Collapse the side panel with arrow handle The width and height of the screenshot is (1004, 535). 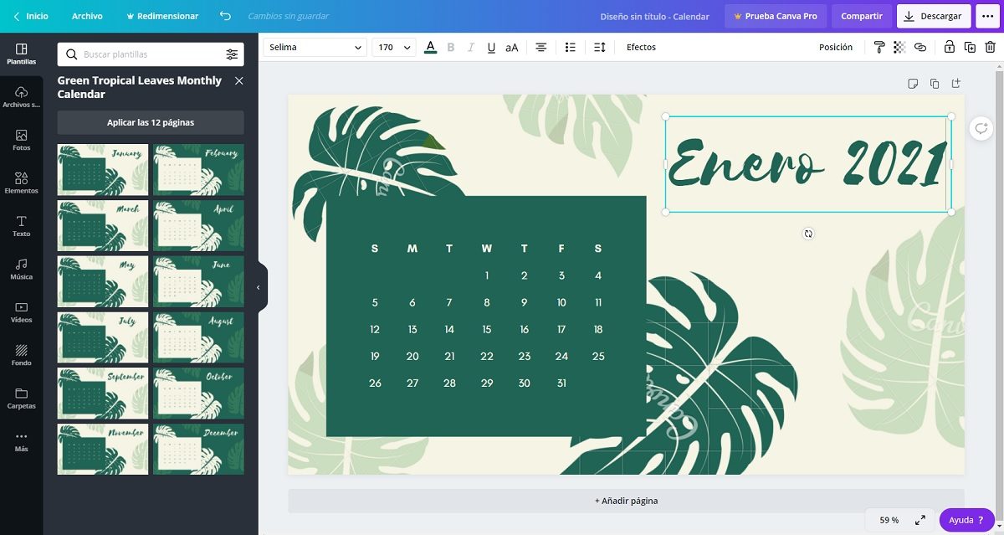pyautogui.click(x=259, y=287)
